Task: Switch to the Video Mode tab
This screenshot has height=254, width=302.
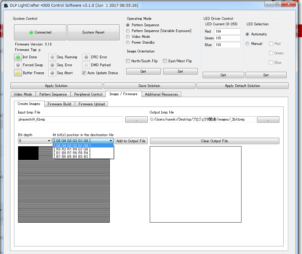Action: click(23, 94)
